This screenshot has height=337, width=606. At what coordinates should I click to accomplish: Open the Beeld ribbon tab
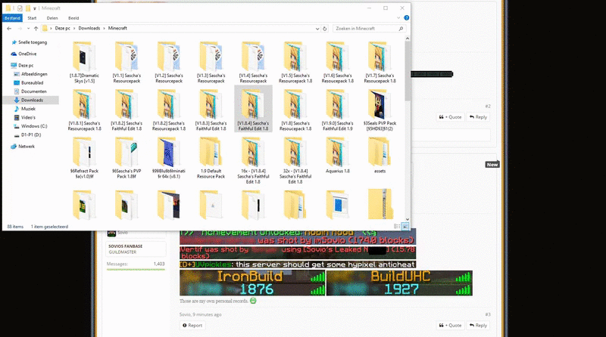pos(73,18)
